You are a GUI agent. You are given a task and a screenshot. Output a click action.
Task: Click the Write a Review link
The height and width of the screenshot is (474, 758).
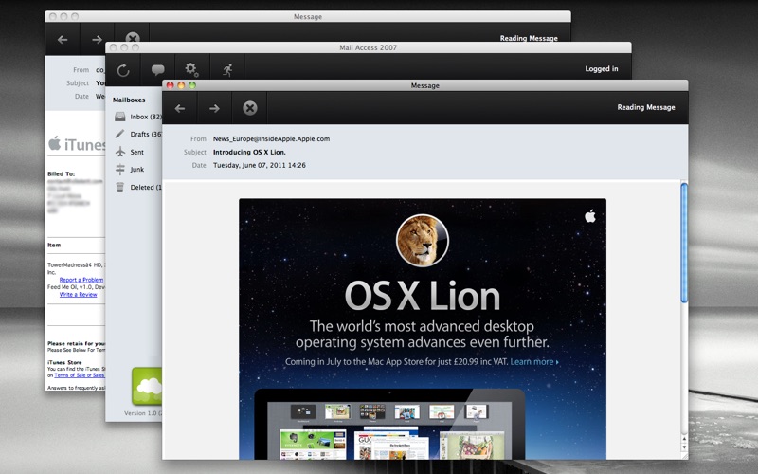tap(78, 295)
